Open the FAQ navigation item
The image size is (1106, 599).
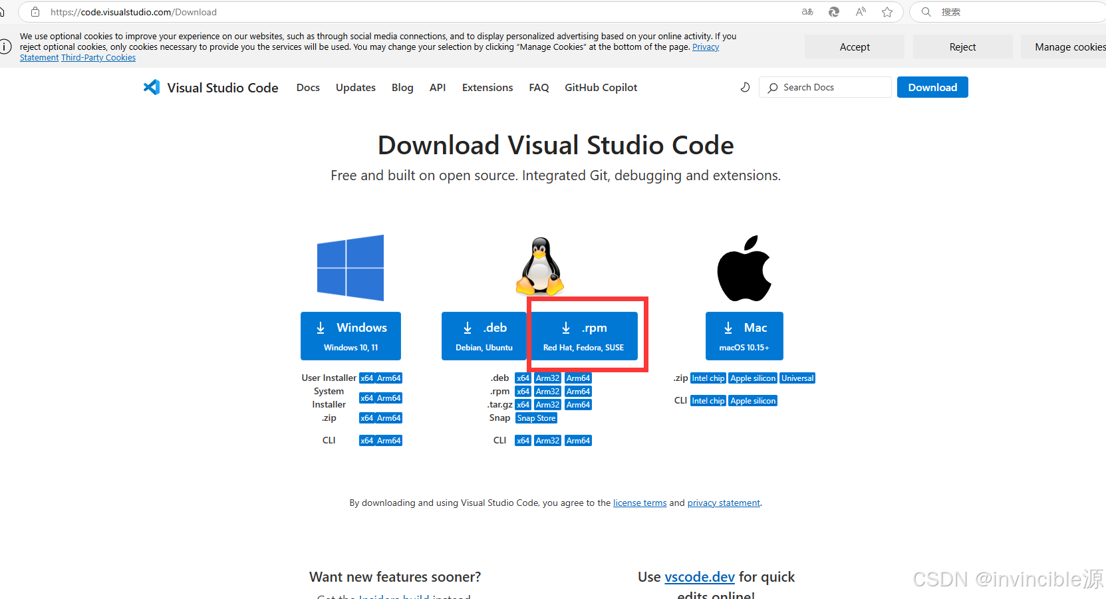(539, 88)
